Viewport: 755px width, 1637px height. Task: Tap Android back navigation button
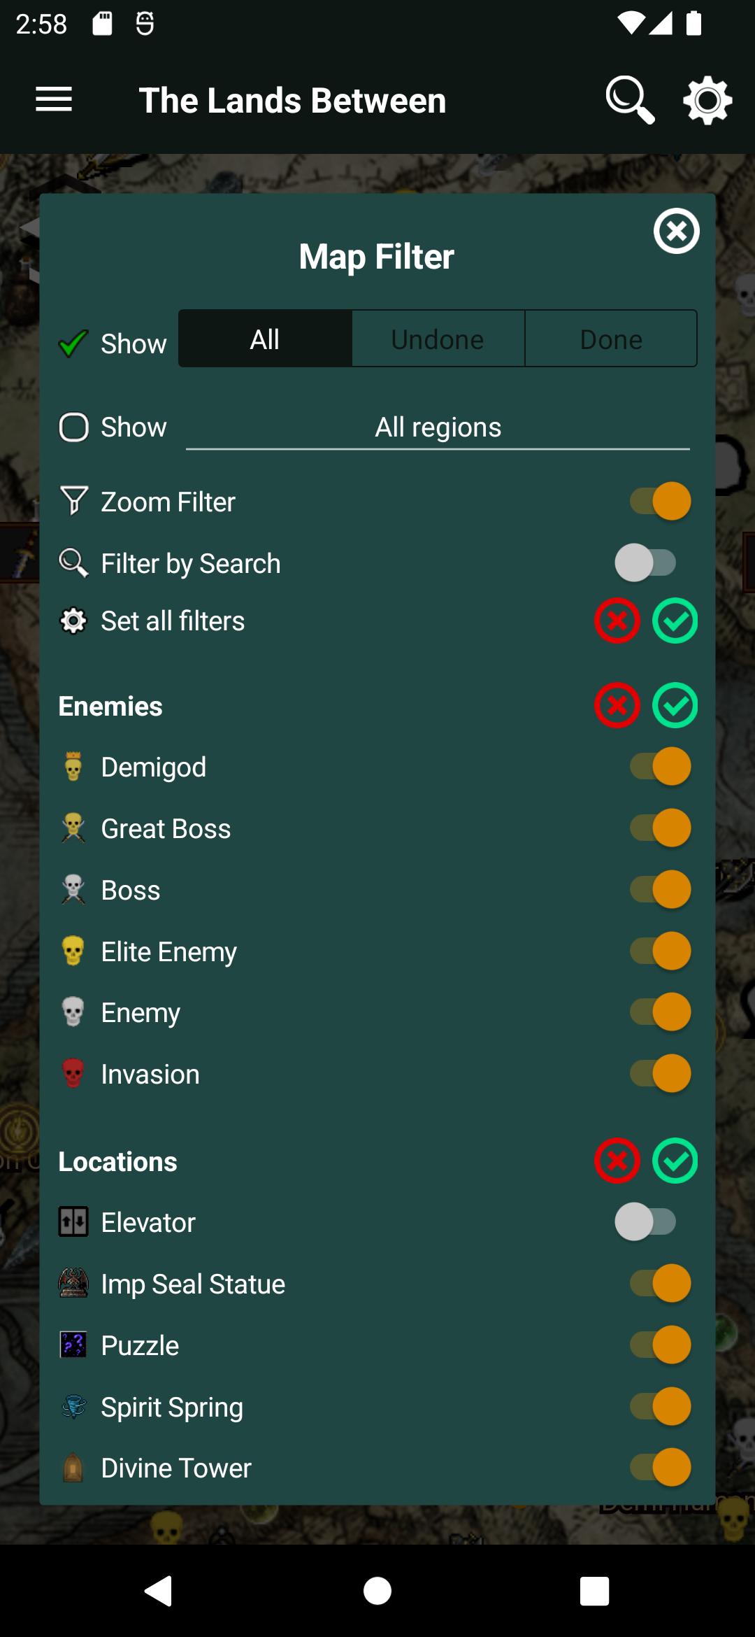point(159,1591)
